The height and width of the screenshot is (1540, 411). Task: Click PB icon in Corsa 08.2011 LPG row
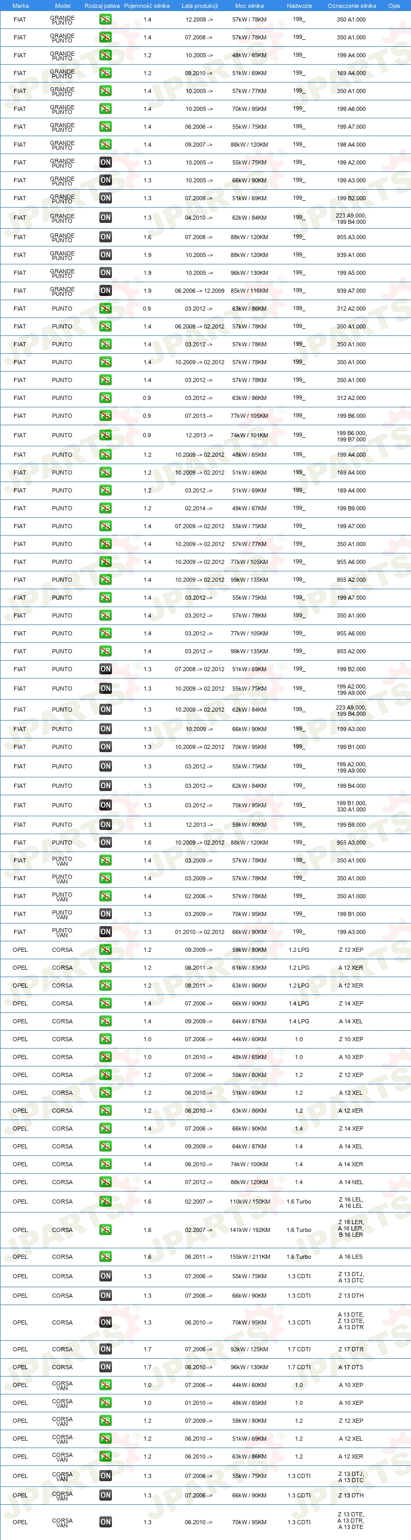105,985
